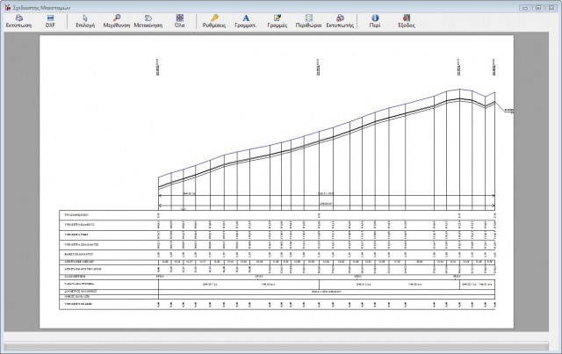This screenshot has height=354, width=562.
Task: Activate the Μεγέθυνση zoom tool
Action: pyautogui.click(x=116, y=19)
